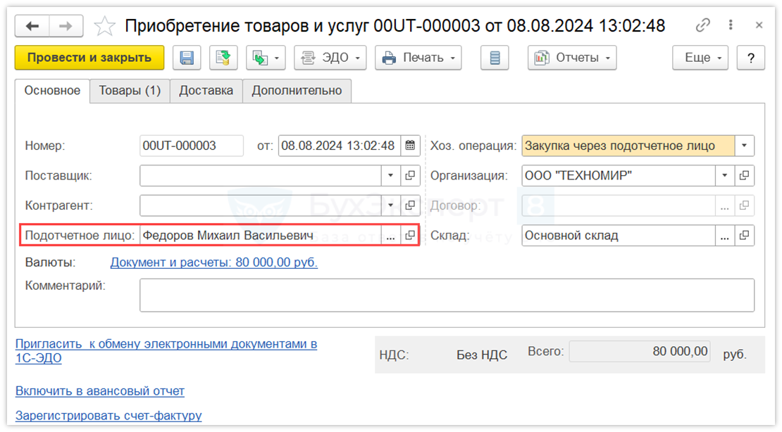
Task: Click the Зарегистрировать счет-фактуру link
Action: (x=108, y=416)
